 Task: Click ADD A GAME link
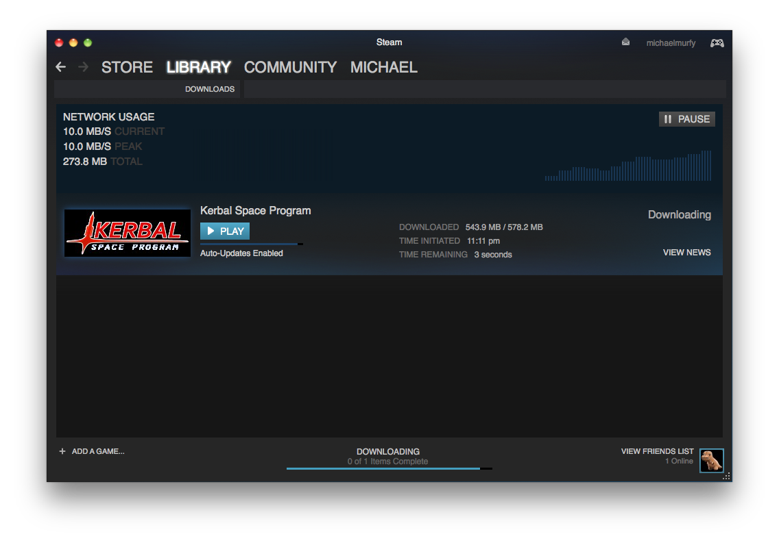click(98, 451)
